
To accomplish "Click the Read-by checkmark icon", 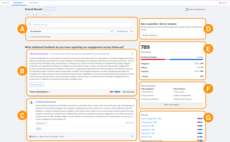I will tap(30, 137).
